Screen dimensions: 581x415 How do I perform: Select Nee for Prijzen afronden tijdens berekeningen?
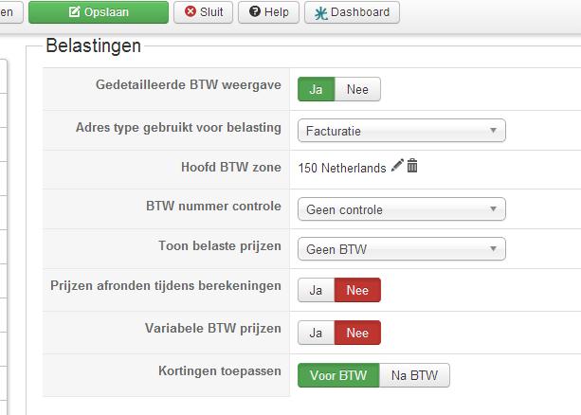pyautogui.click(x=357, y=290)
